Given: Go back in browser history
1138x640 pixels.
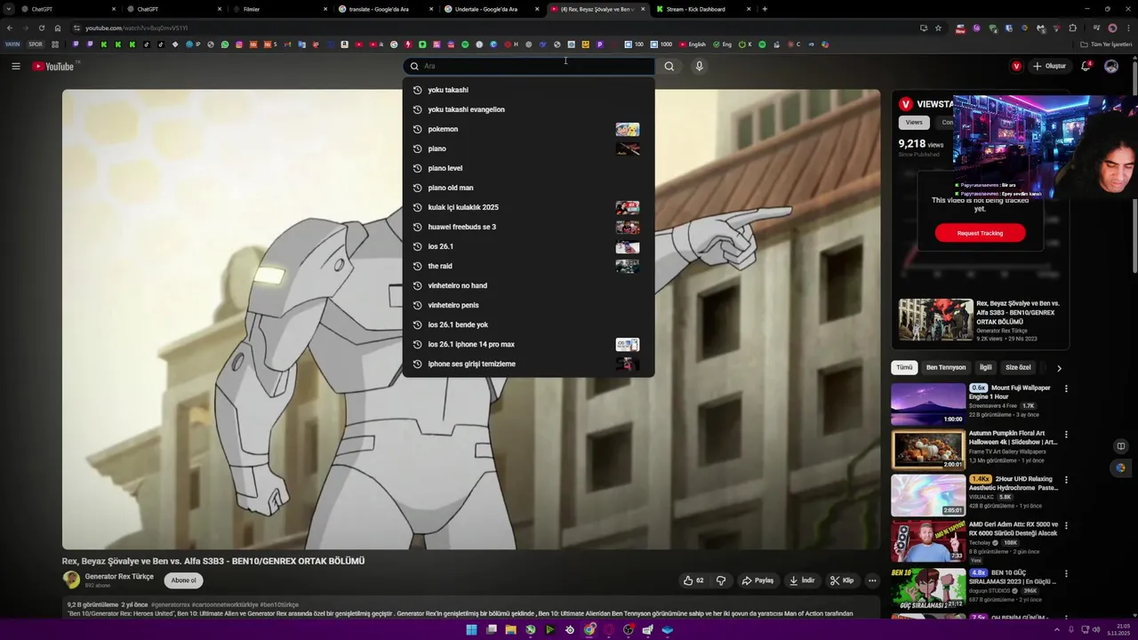Looking at the screenshot, I should 9,28.
